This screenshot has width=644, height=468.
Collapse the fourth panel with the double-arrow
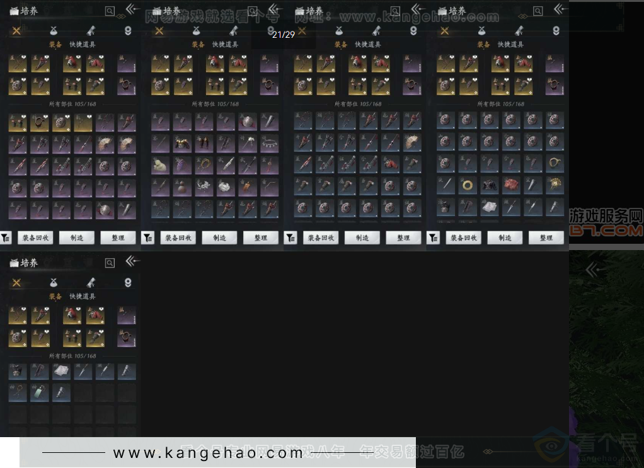click(x=561, y=9)
